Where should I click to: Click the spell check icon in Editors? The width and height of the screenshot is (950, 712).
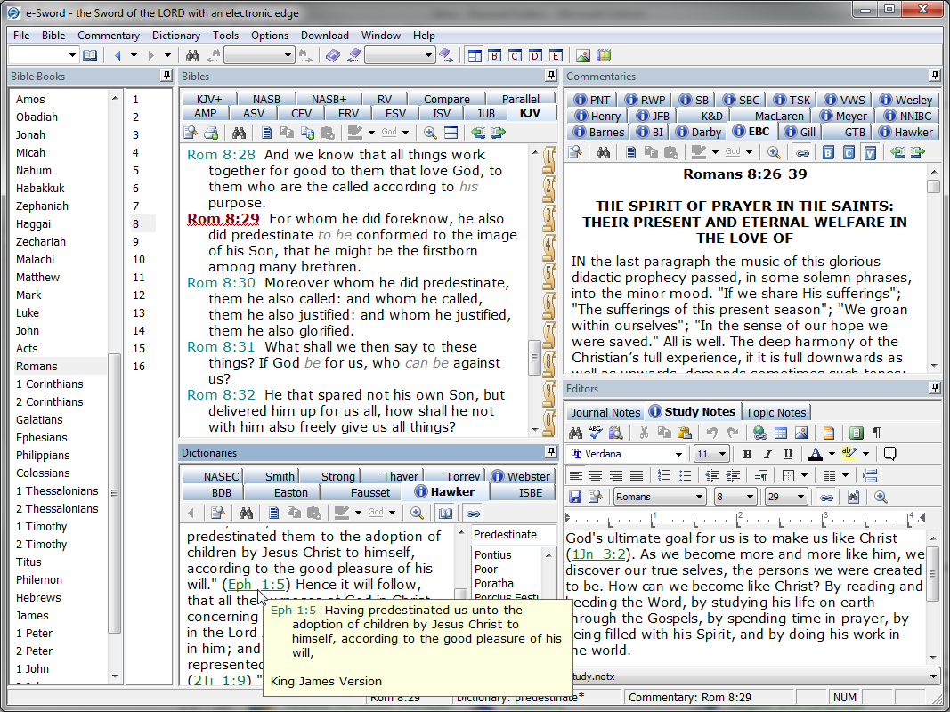pyautogui.click(x=595, y=433)
